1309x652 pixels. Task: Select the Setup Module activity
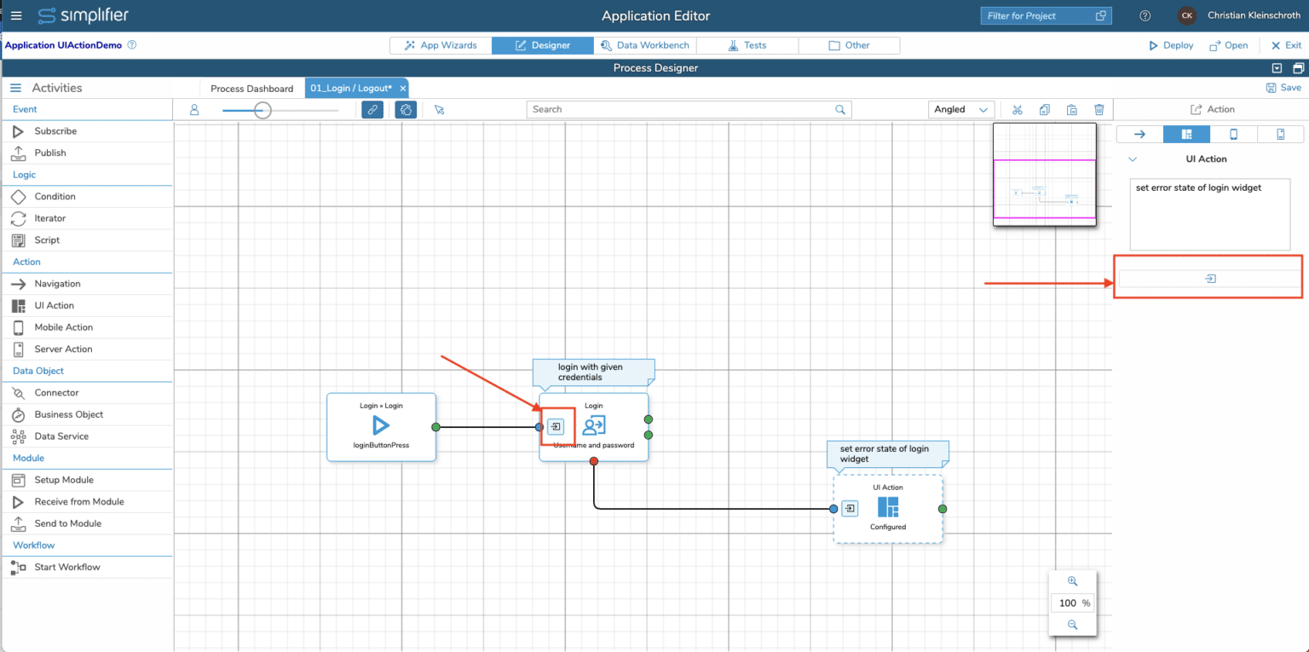click(87, 480)
